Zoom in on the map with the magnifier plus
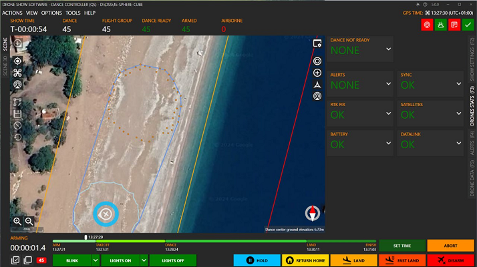This screenshot has width=477, height=267. pos(17,221)
